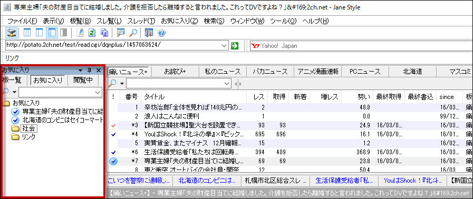Click the green go arrow next to the URL

234,46
